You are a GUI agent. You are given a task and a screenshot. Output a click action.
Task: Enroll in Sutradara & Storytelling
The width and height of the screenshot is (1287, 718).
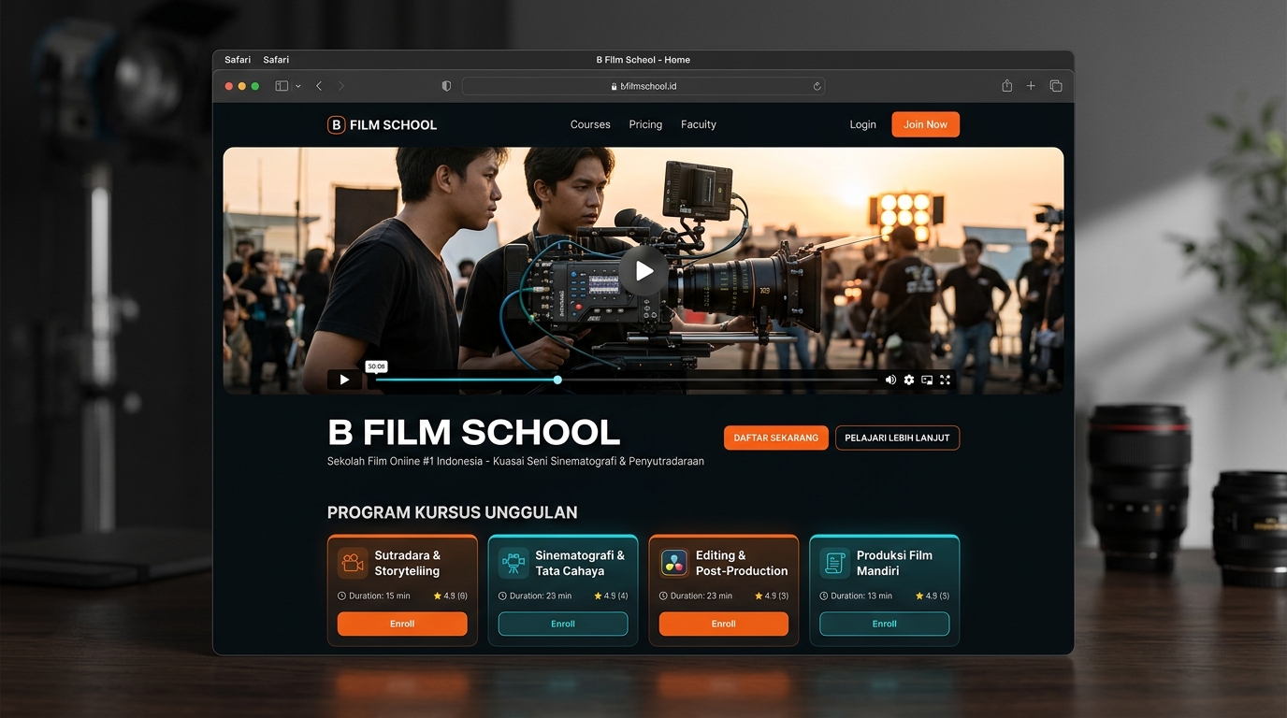(402, 624)
